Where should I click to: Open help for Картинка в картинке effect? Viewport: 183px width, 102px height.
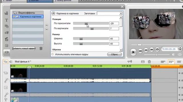click(53, 13)
